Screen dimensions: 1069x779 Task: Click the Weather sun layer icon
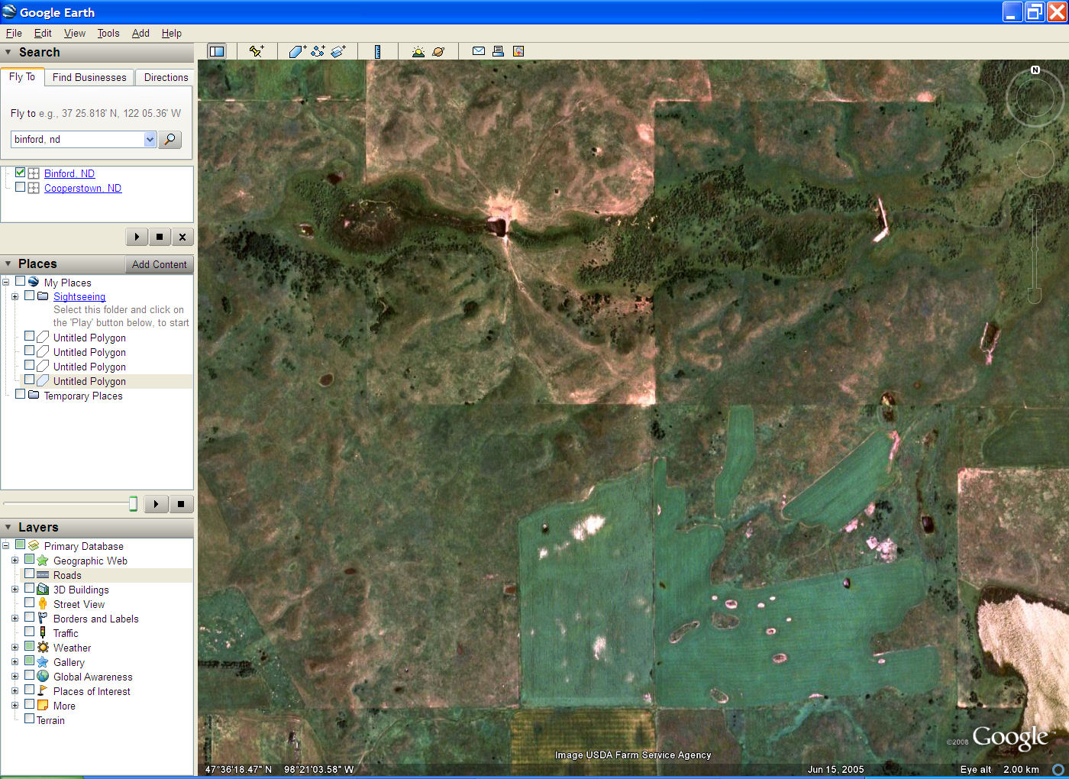click(43, 647)
